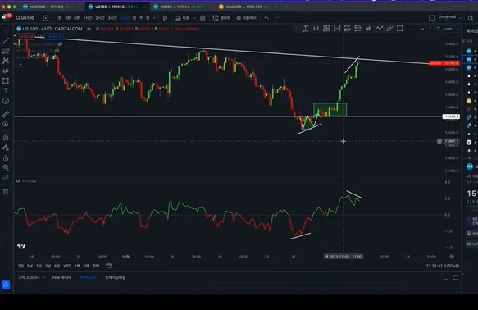Open the Pine Editor tab
The image size is (478, 310).
[61, 277]
